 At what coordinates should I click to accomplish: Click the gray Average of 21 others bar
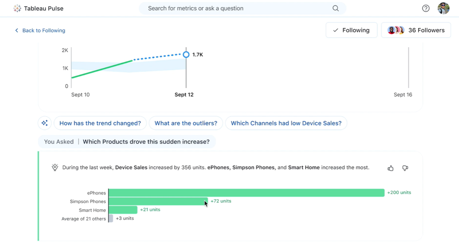tap(111, 219)
